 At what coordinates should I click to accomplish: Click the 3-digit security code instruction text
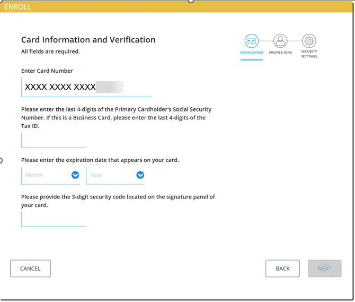point(118,201)
